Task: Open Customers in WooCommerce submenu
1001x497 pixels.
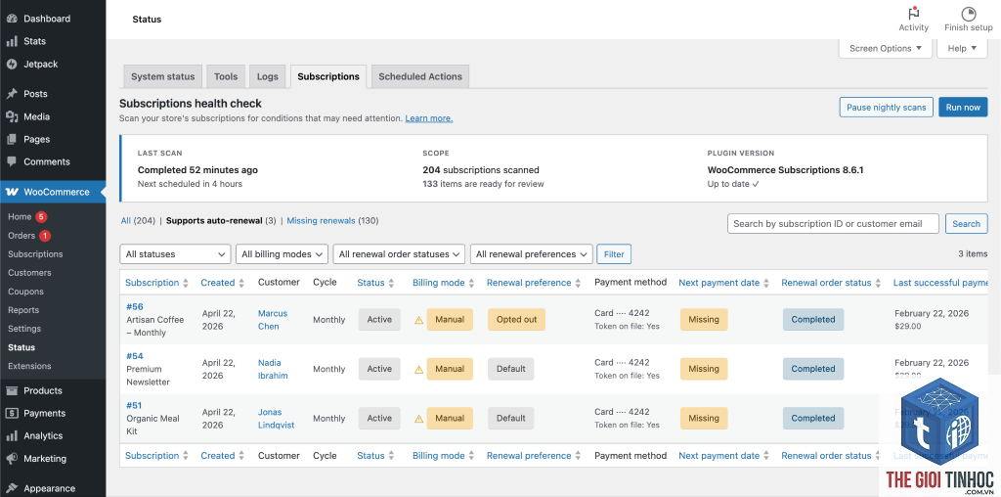Action: (29, 273)
